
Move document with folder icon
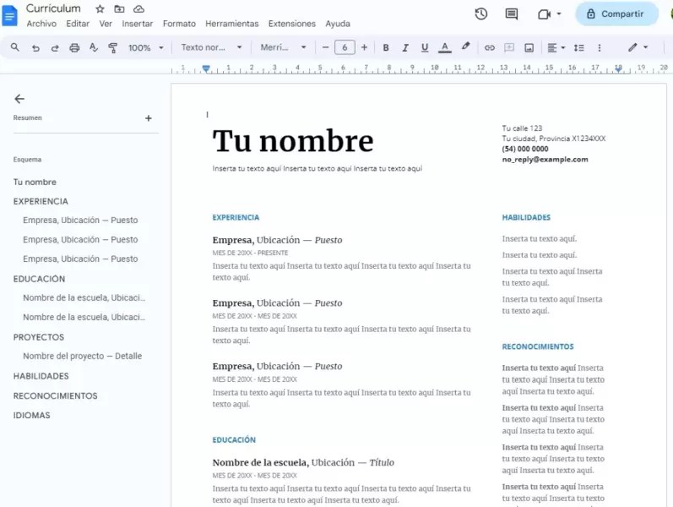[119, 8]
